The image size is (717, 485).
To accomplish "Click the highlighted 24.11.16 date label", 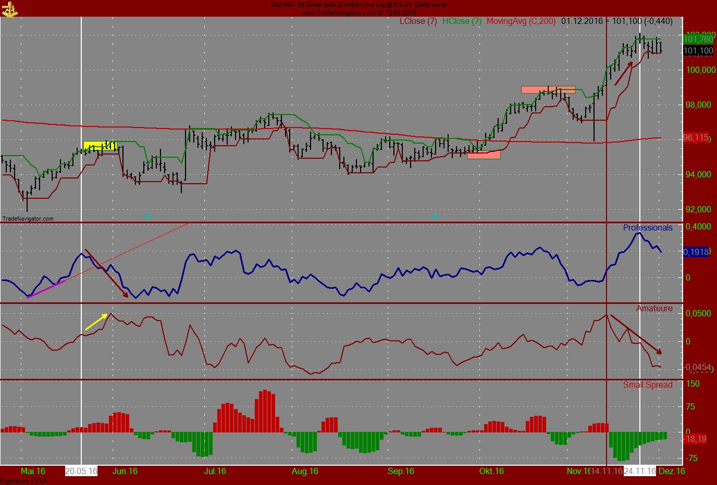I will (x=639, y=471).
